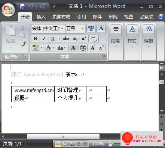Launch the Font dialog from 字体 group
165x148 pixels.
pos(103,56)
